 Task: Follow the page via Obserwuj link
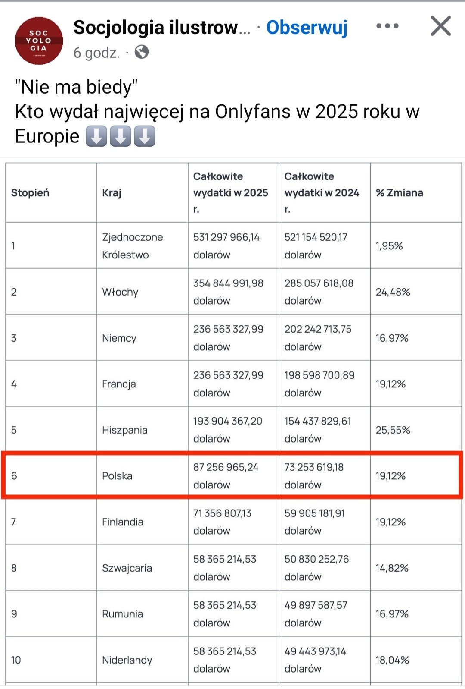(x=307, y=27)
